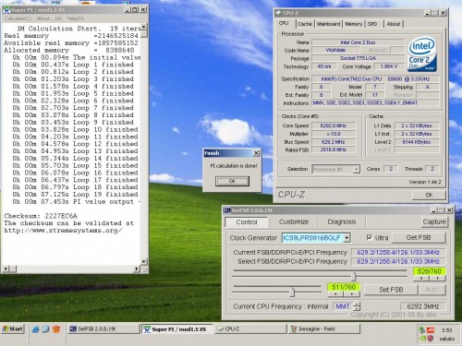Open the Windows Start menu

pos(13,328)
